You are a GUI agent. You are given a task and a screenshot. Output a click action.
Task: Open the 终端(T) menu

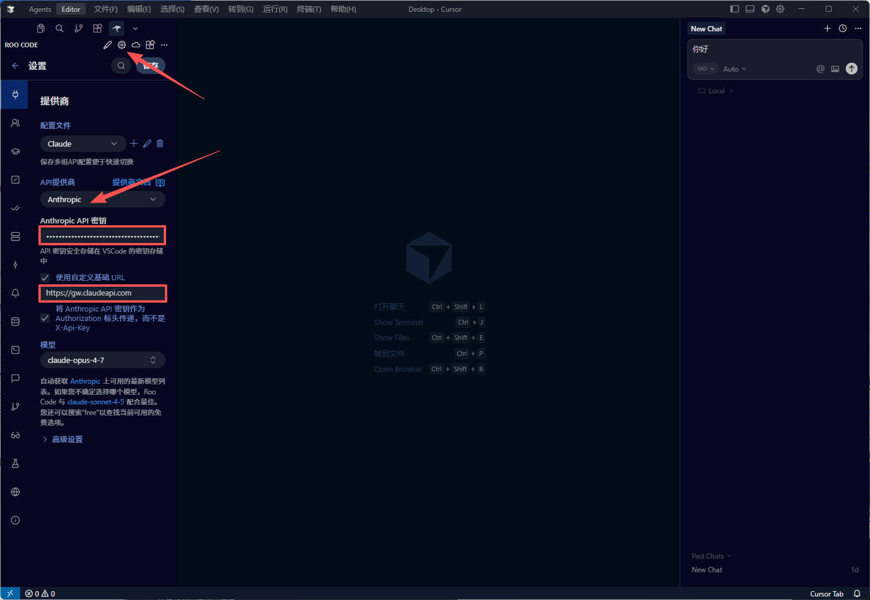click(x=309, y=9)
